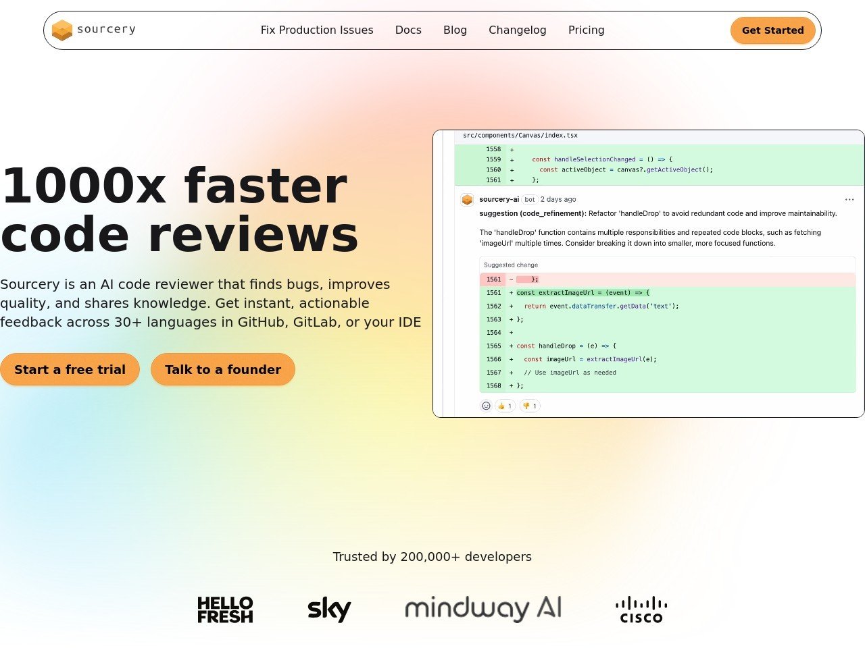Screen dimensions: 865x648
Task: Click the sourcery-ai author name
Action: coord(499,199)
